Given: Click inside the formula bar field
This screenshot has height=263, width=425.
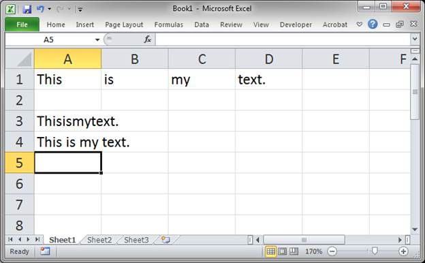Looking at the screenshot, I should [283, 40].
